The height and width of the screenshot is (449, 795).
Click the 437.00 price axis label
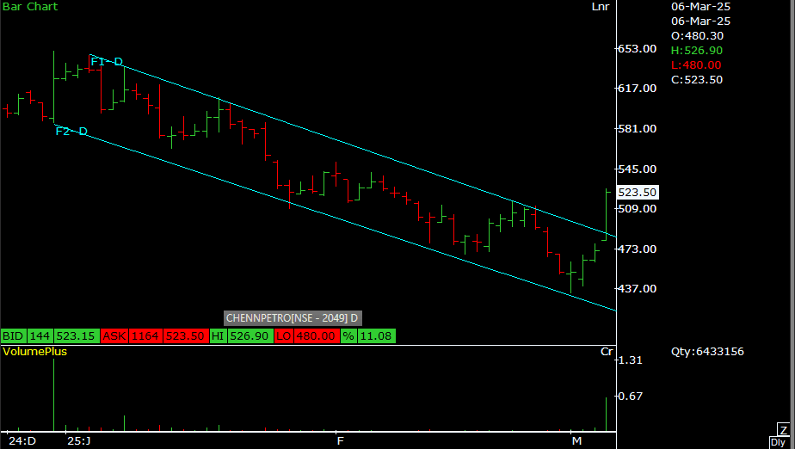point(637,289)
